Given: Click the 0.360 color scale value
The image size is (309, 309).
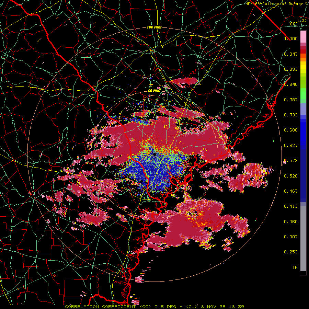Looking at the screenshot, I should click(x=291, y=222).
